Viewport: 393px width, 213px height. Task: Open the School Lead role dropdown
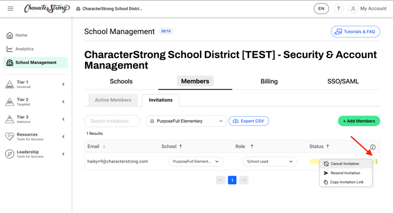point(270,161)
